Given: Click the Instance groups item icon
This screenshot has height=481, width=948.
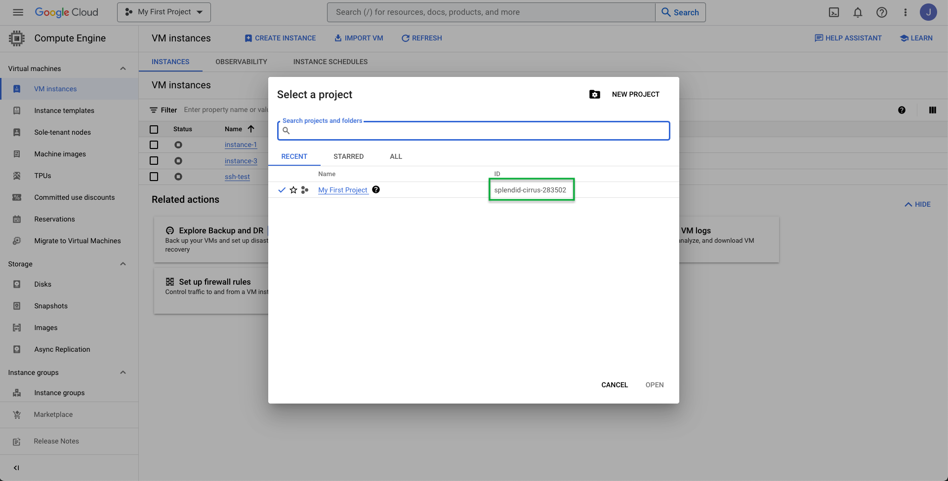Looking at the screenshot, I should (x=17, y=393).
